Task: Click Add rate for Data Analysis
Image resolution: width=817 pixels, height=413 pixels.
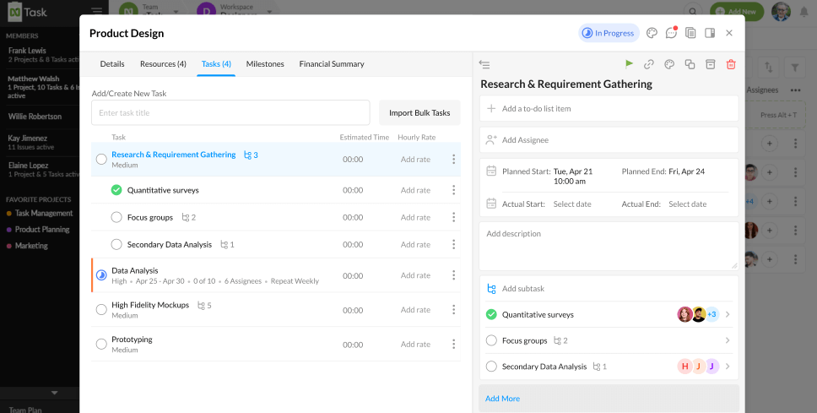Action: click(x=415, y=275)
